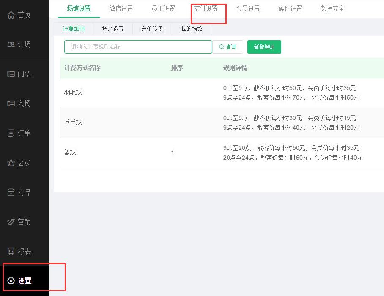Open the 员工设置 tab
384x296 pixels.
click(x=163, y=9)
